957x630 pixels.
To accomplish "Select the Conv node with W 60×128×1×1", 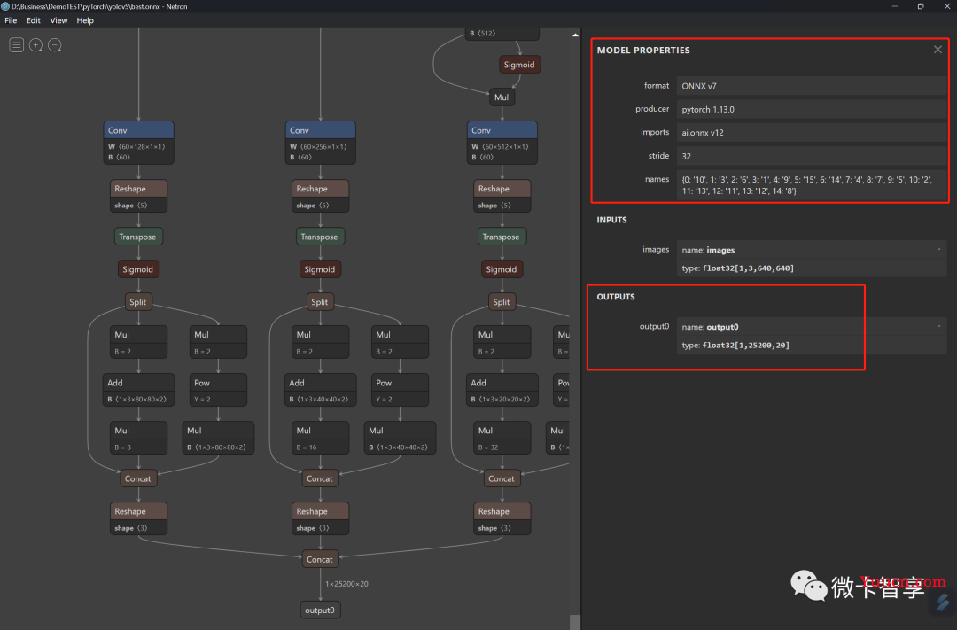I will [138, 143].
